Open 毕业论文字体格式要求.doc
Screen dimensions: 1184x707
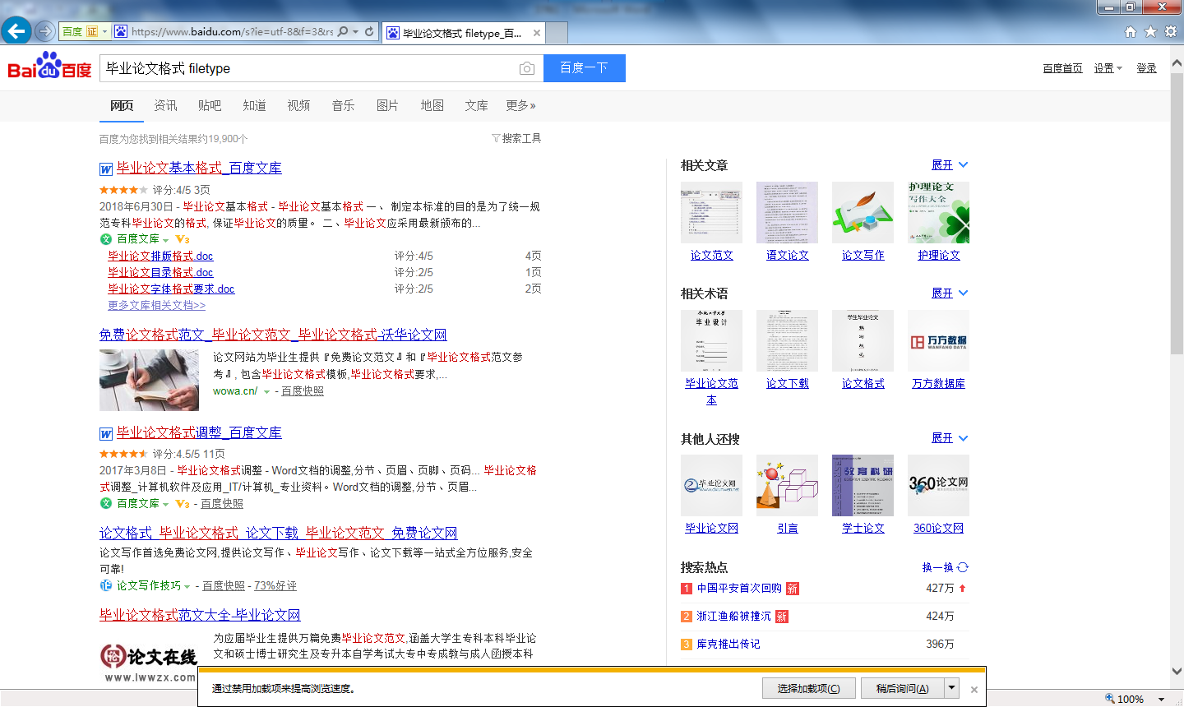(x=171, y=289)
